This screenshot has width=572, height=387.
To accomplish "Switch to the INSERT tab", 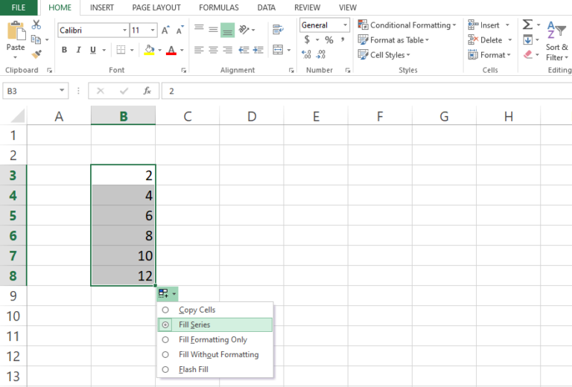I will tap(102, 7).
